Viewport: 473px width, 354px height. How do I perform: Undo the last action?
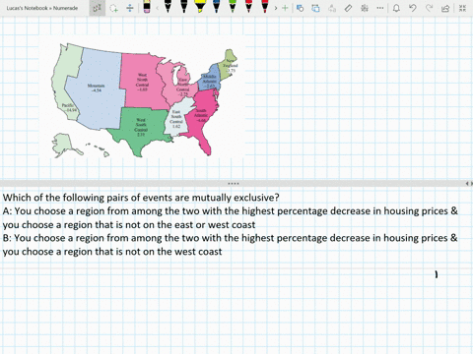pyautogui.click(x=413, y=8)
